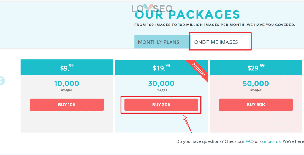Select the $29.99 price header

click(256, 68)
